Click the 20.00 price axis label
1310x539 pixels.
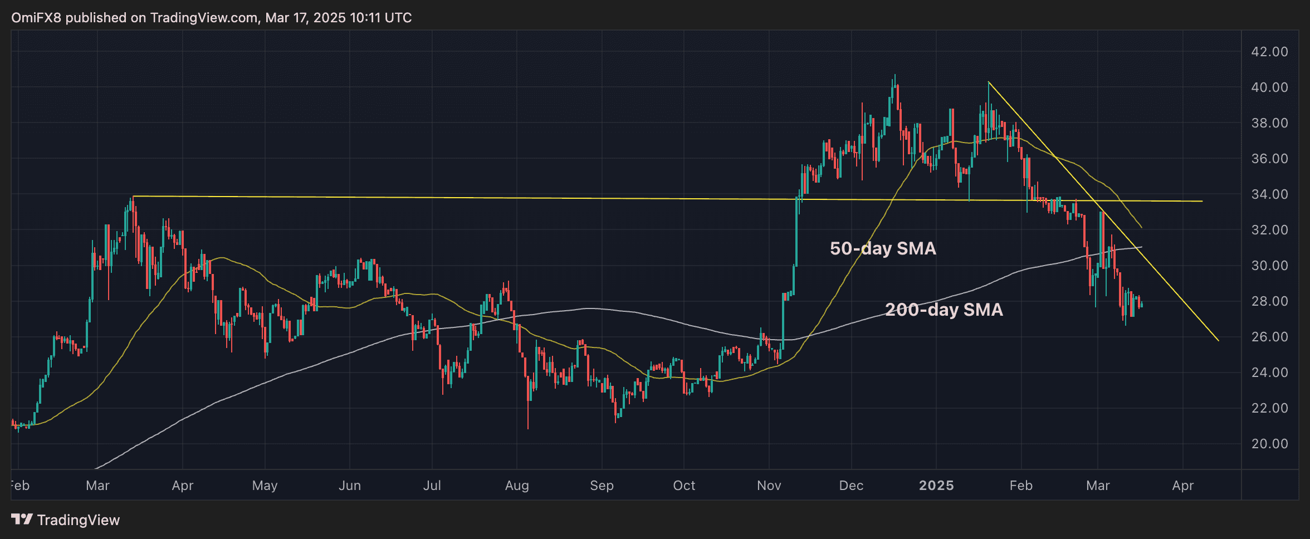coord(1270,444)
